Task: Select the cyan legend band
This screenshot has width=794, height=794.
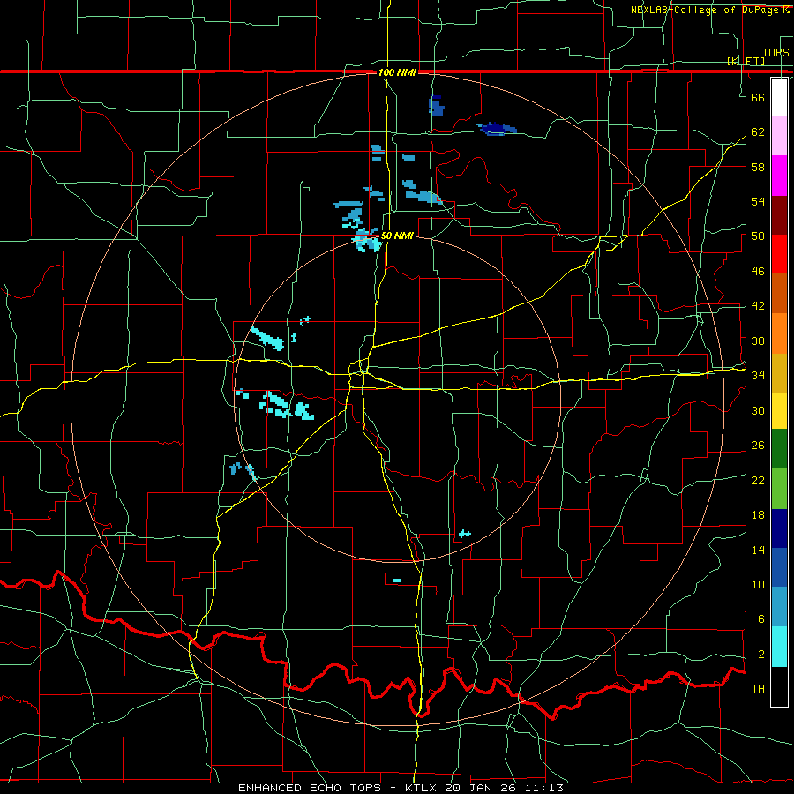Action: (x=779, y=648)
